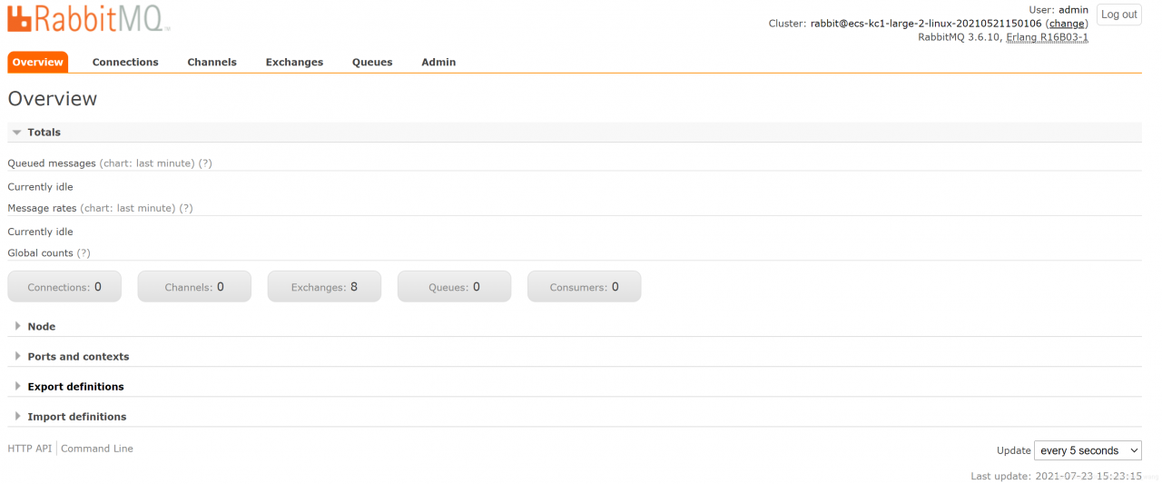
Task: Open the Queues tab
Action: [372, 62]
